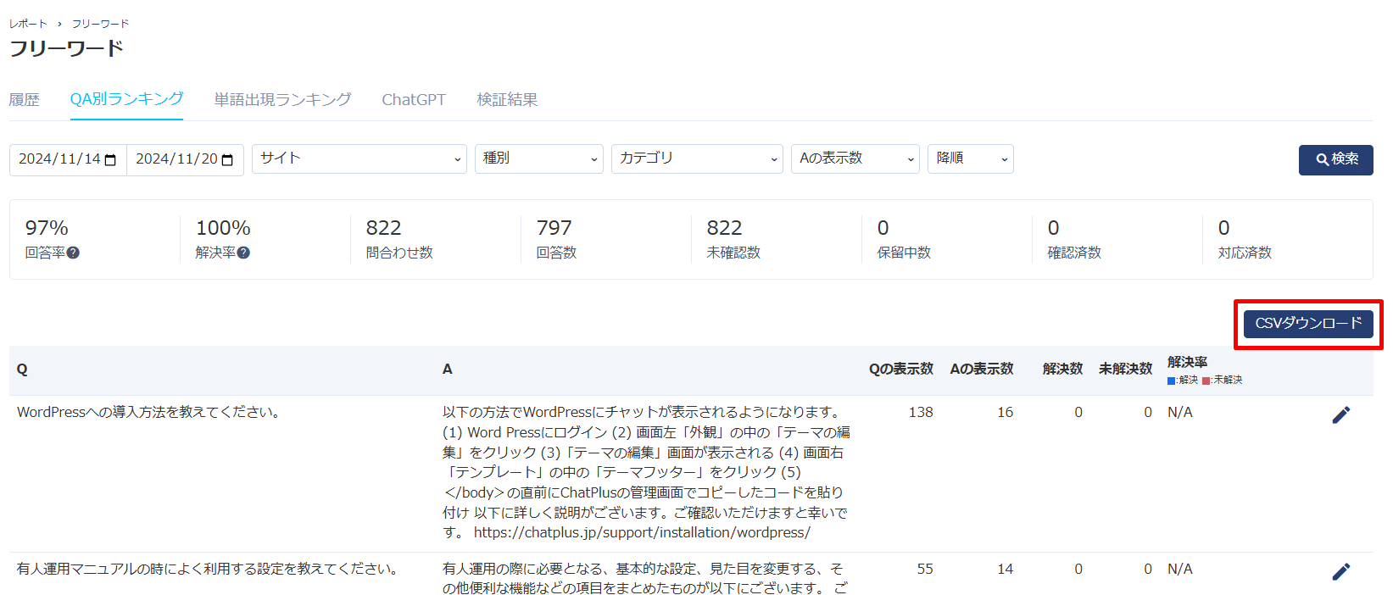This screenshot has width=1393, height=595.
Task: Select the QA別ランキング tab
Action: coord(126,100)
